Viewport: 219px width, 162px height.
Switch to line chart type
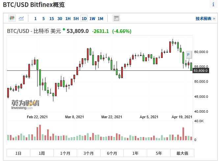pyautogui.click(x=21, y=18)
